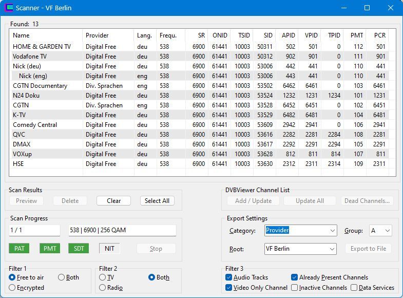Click Dead Channels... button
Image resolution: width=403 pixels, height=298 pixels.
pos(367,201)
